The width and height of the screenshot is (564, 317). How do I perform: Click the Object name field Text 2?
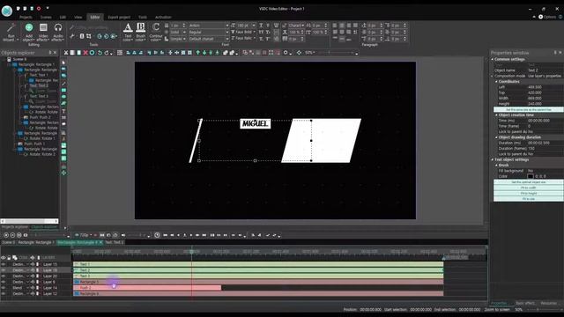pyautogui.click(x=545, y=70)
